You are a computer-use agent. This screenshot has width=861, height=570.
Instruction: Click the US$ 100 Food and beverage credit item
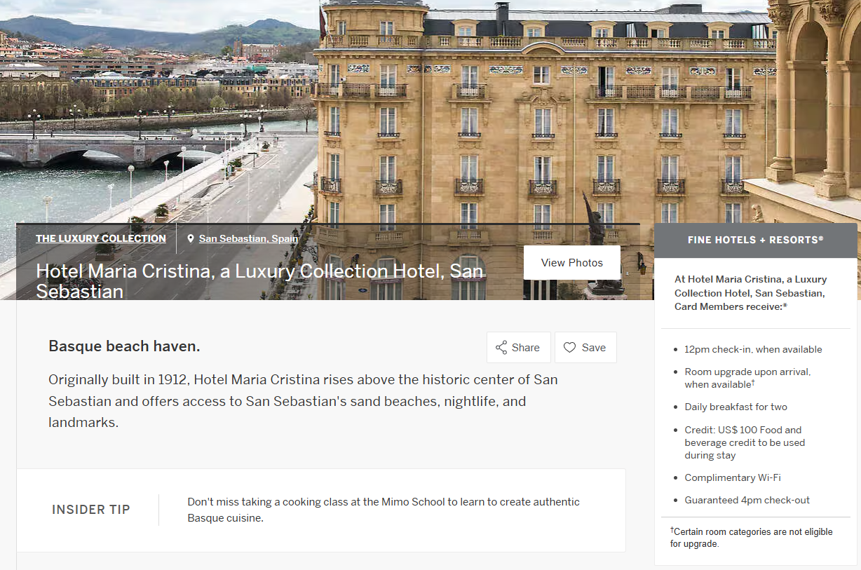tap(745, 442)
